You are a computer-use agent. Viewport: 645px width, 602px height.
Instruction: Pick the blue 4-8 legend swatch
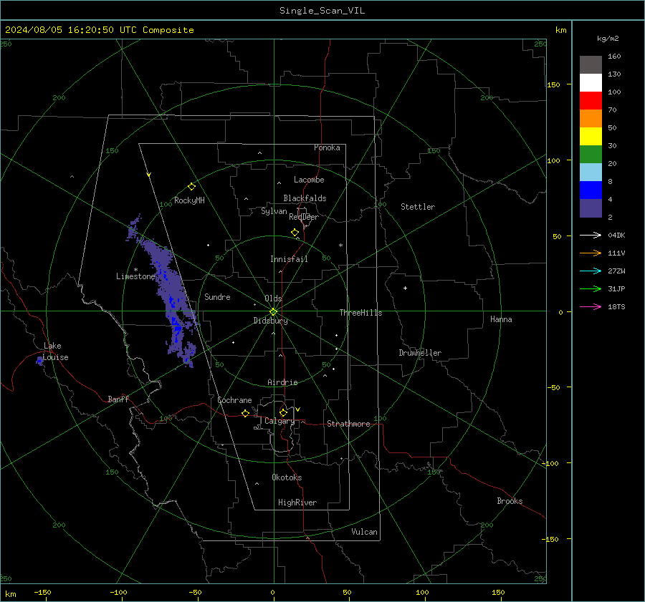tap(591, 190)
